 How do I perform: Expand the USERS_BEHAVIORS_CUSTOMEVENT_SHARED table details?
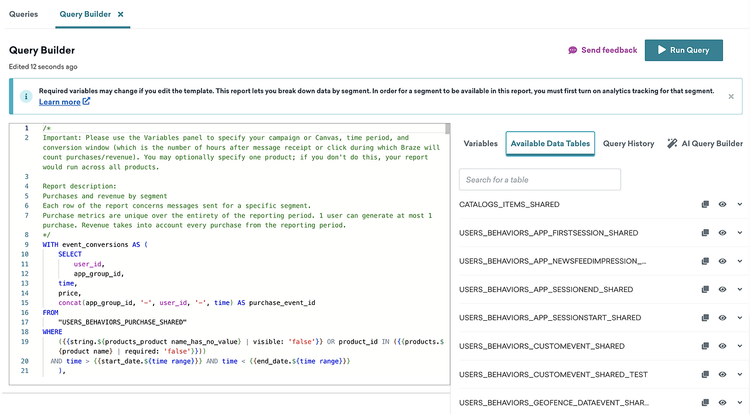pos(739,346)
